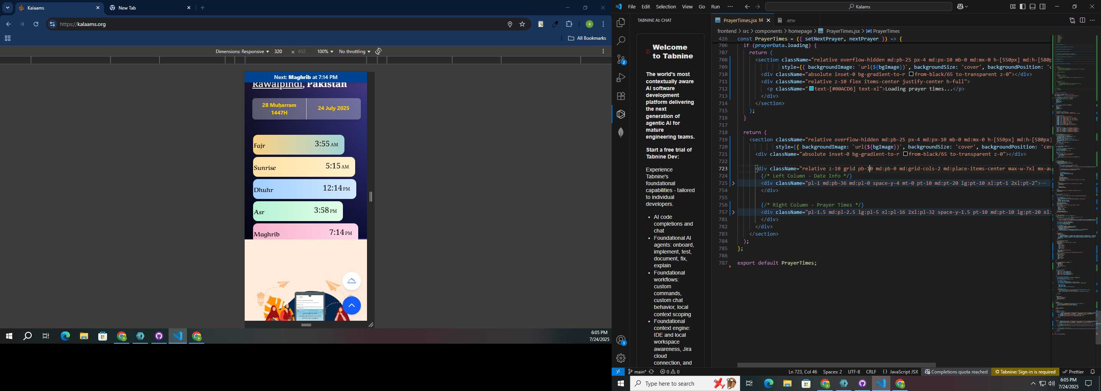Click the viewport width field showing 320

(279, 51)
